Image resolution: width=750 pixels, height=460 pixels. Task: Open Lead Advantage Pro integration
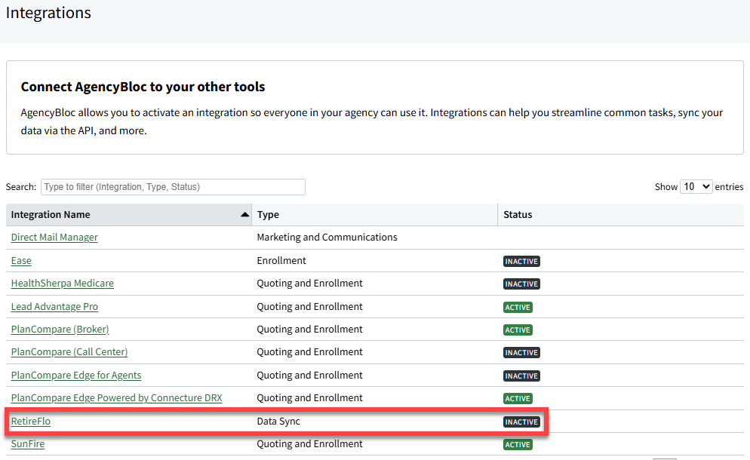point(54,306)
